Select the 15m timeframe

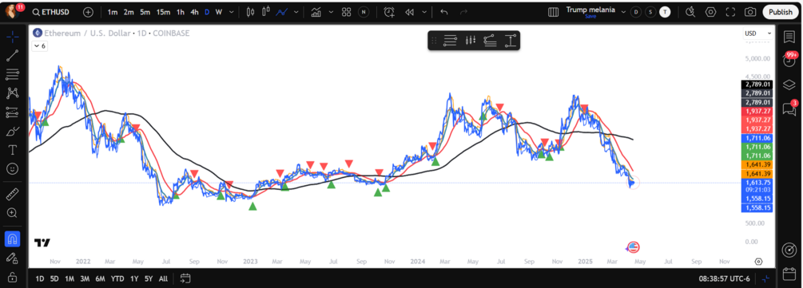point(163,12)
